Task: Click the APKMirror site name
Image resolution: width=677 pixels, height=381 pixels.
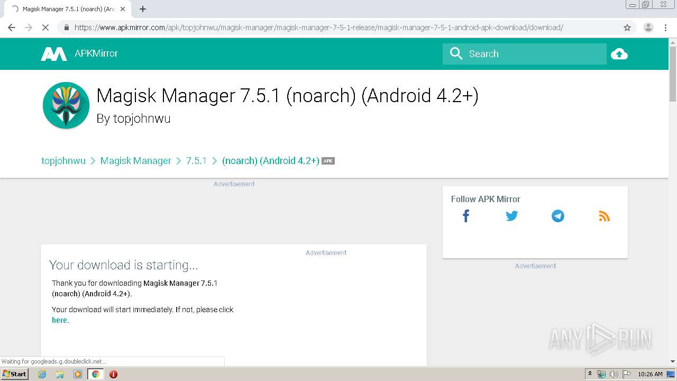Action: click(96, 53)
